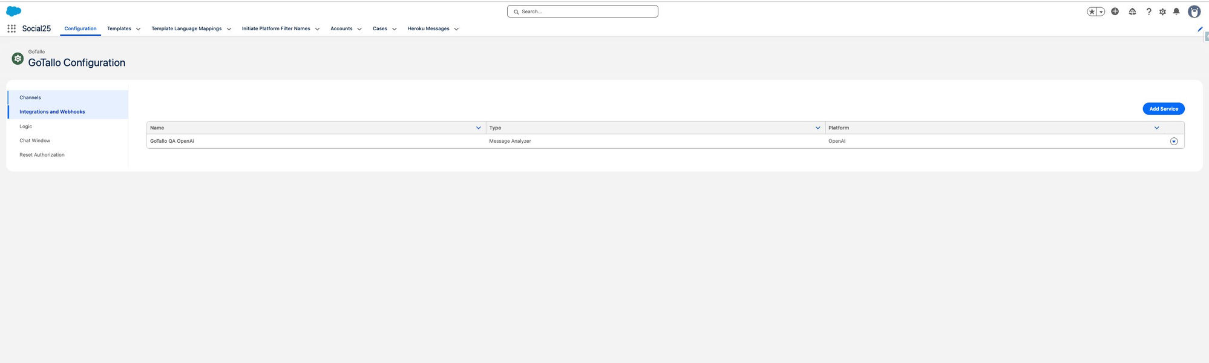Expand the Initiate Platform Filter Names chevron
This screenshot has height=363, width=1209.
click(317, 29)
